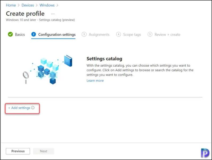
Task: Click the Previous button
Action: 18,151
